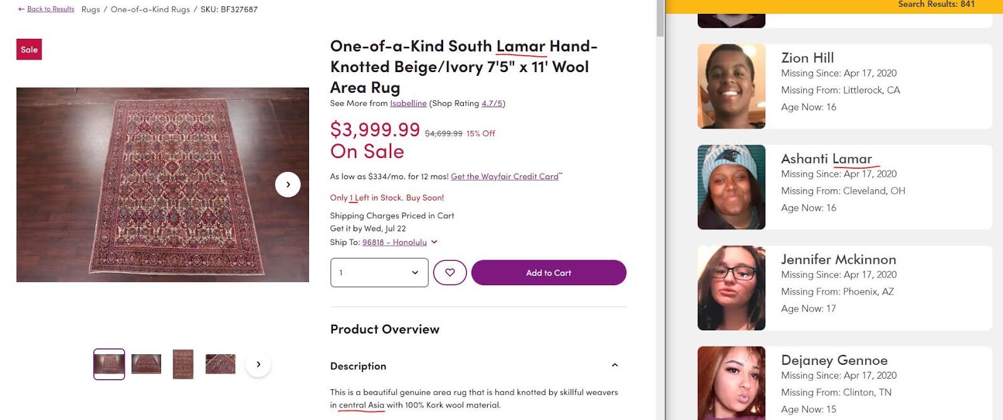Click the heart icon to save to favorites
The width and height of the screenshot is (1003, 420).
[x=449, y=273]
